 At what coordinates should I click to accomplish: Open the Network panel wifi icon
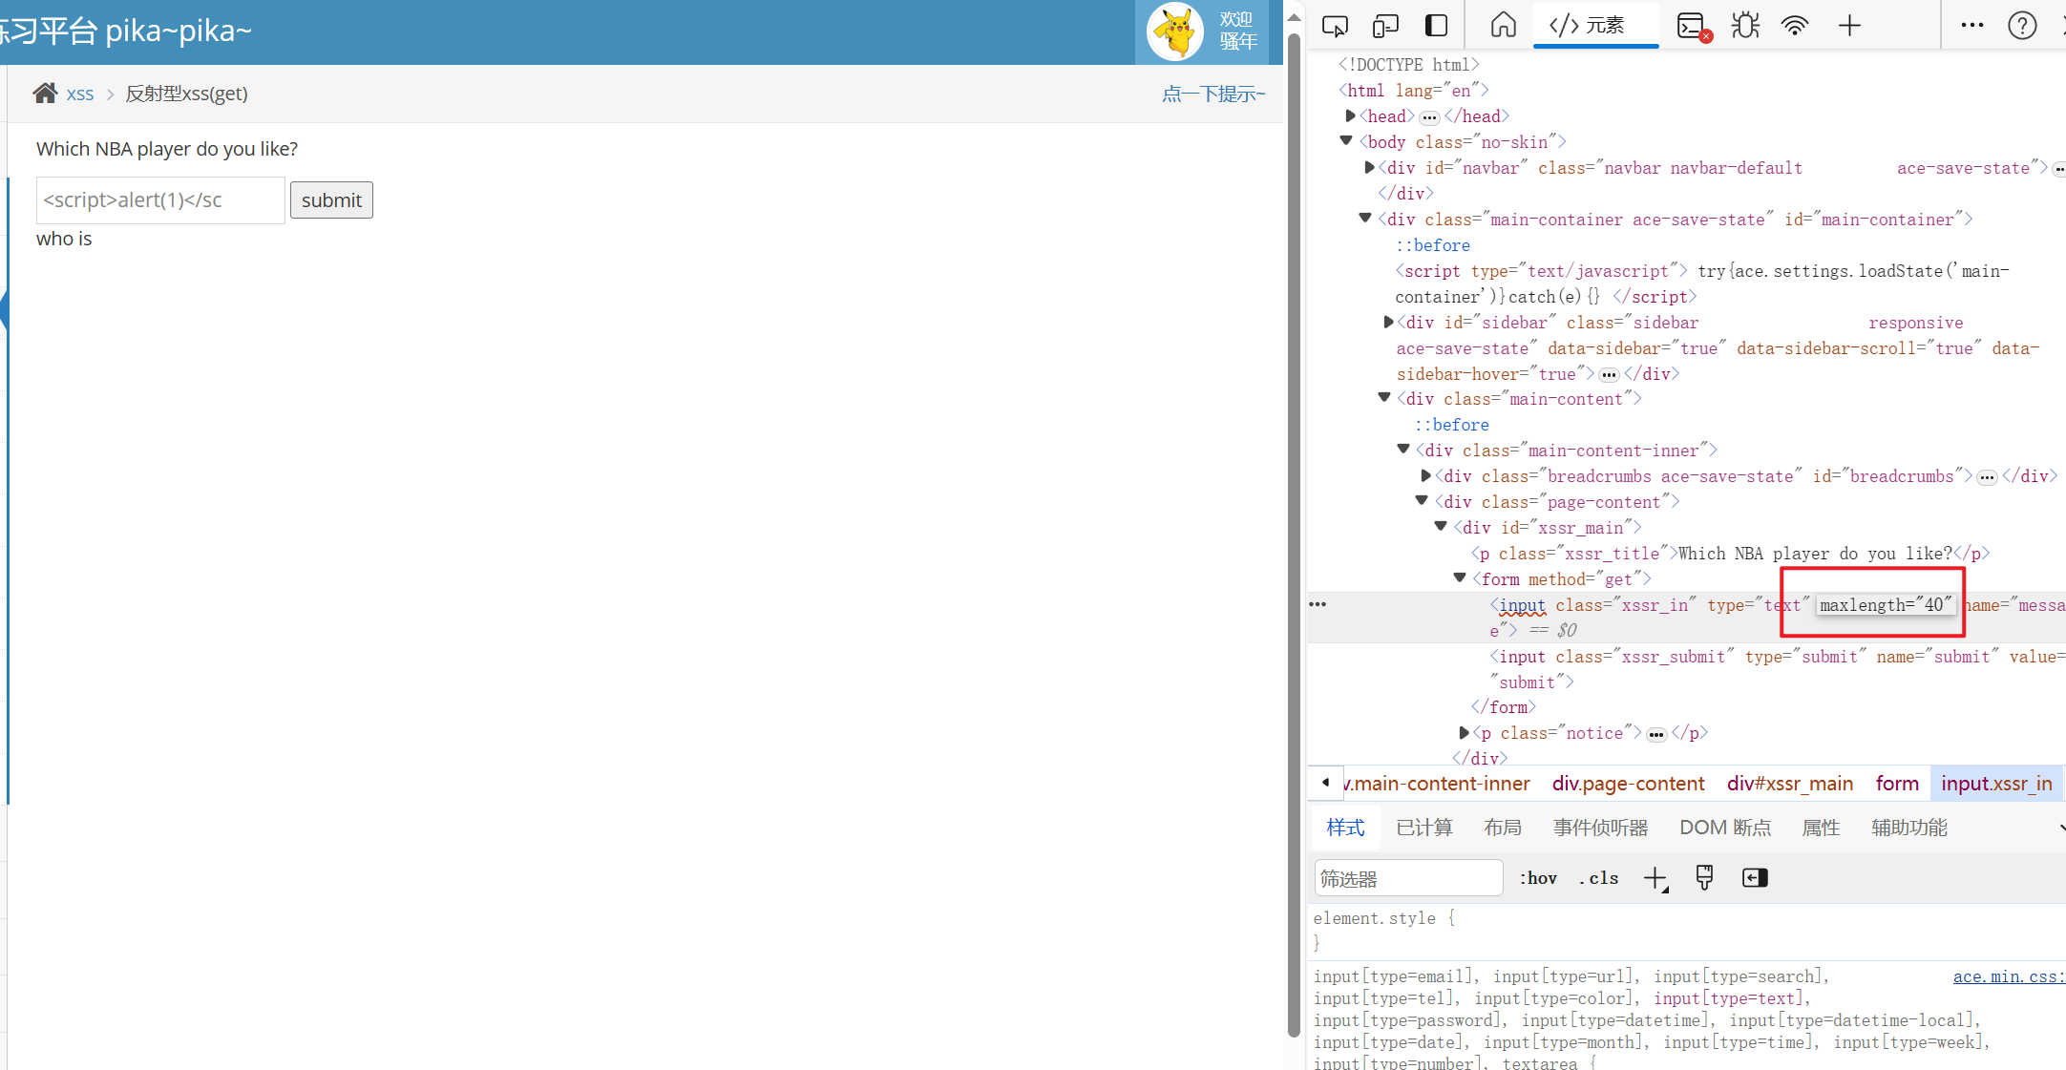1795,26
